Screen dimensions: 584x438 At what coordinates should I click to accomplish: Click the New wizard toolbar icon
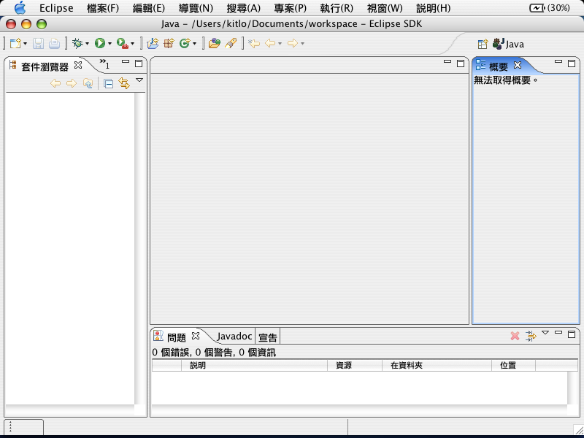tap(15, 44)
